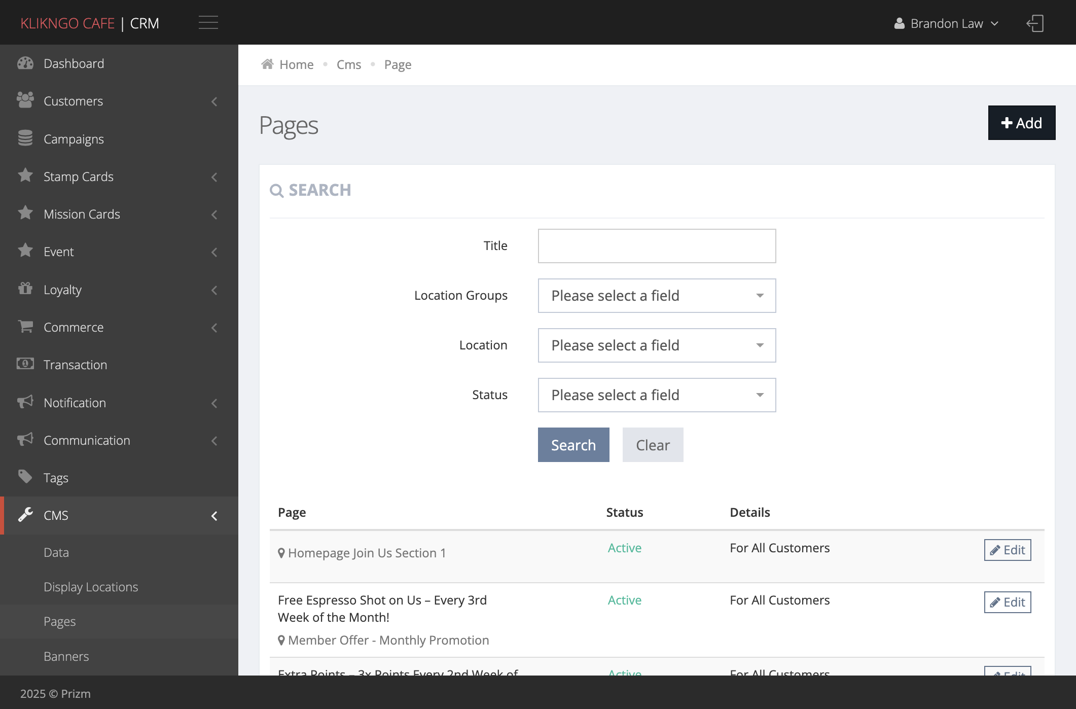
Task: Click the Page column header
Action: (x=292, y=512)
